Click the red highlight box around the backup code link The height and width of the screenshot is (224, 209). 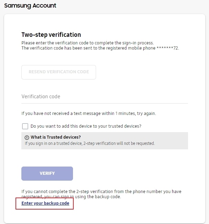click(44, 204)
